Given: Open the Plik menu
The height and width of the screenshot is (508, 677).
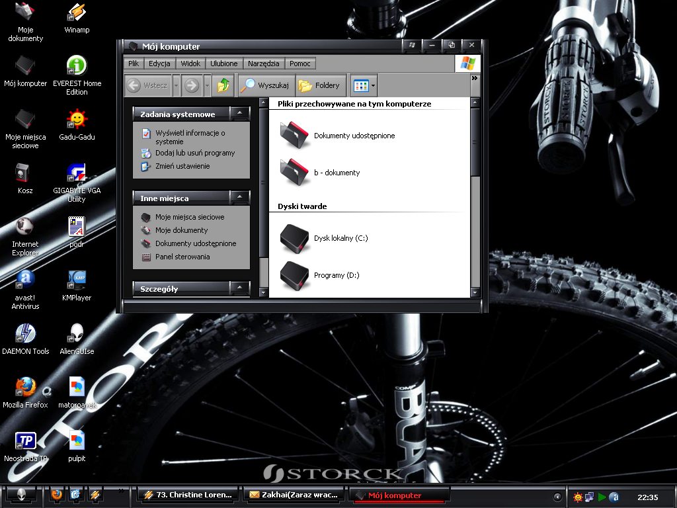Looking at the screenshot, I should pyautogui.click(x=134, y=63).
